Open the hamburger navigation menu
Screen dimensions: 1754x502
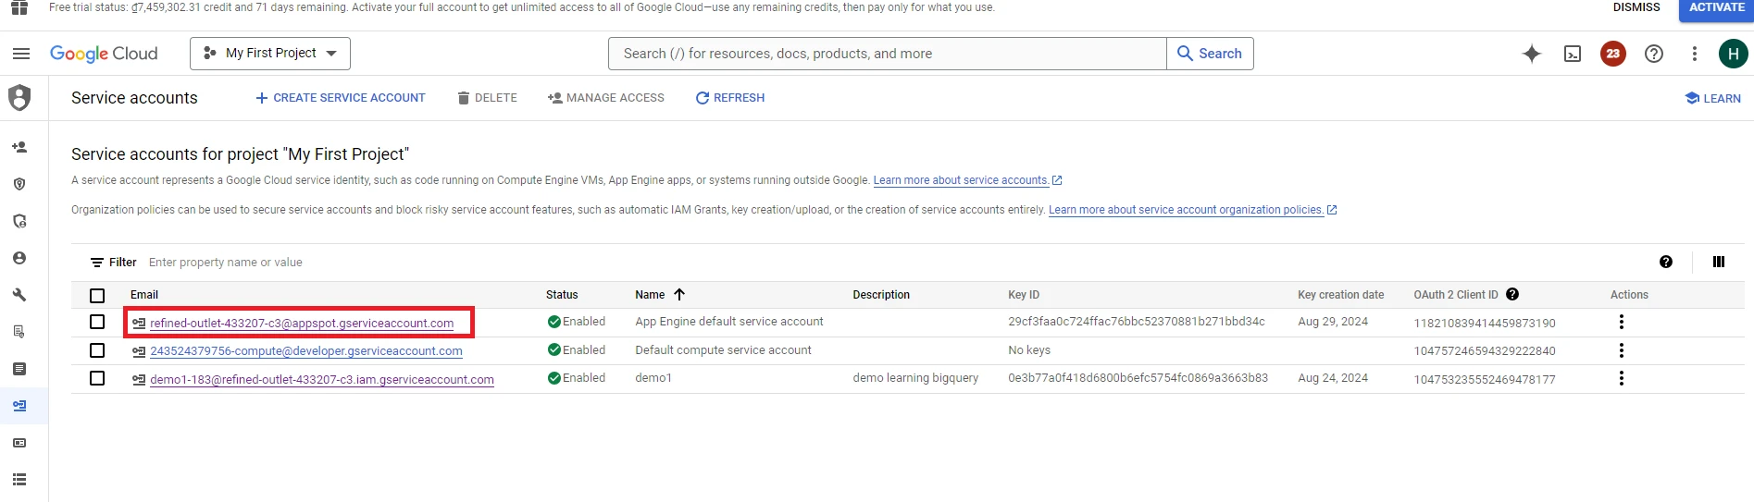point(20,54)
